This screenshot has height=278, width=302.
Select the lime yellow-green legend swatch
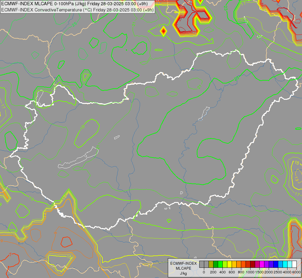point(225,264)
